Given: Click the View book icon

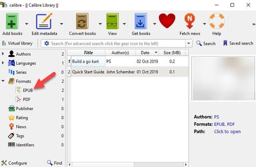Looking at the screenshot, I should pos(112,21).
